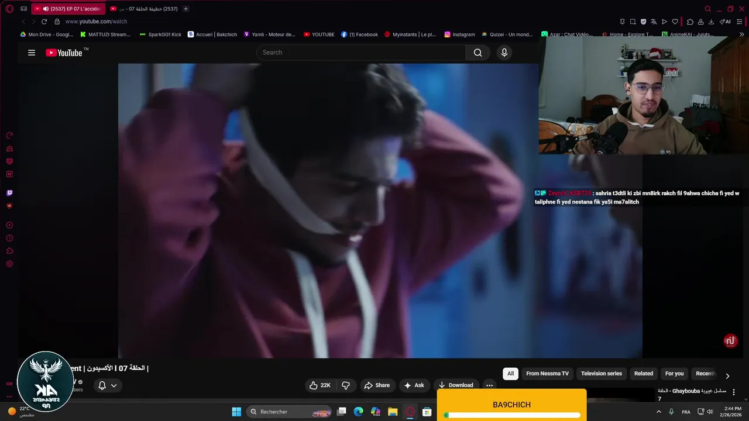The width and height of the screenshot is (749, 421).
Task: Switch input language FRA
Action: (x=686, y=412)
